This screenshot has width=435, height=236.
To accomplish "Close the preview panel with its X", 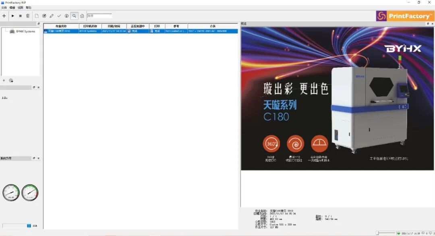I will coord(432,24).
